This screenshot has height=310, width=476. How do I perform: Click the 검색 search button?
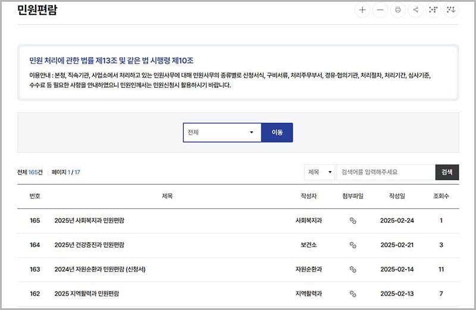pos(447,172)
